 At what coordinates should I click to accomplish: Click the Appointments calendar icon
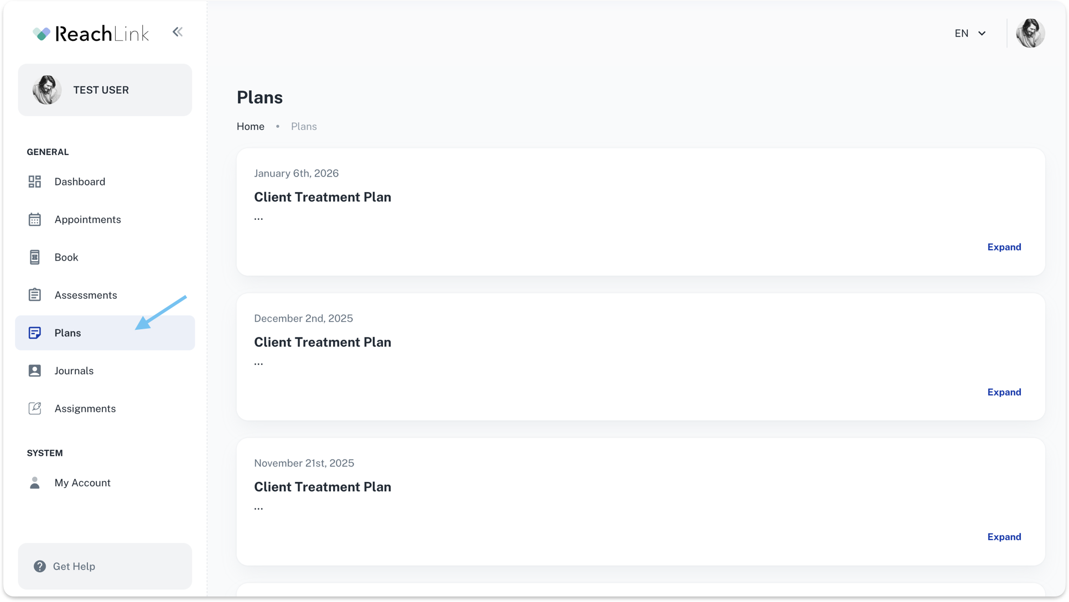click(35, 220)
